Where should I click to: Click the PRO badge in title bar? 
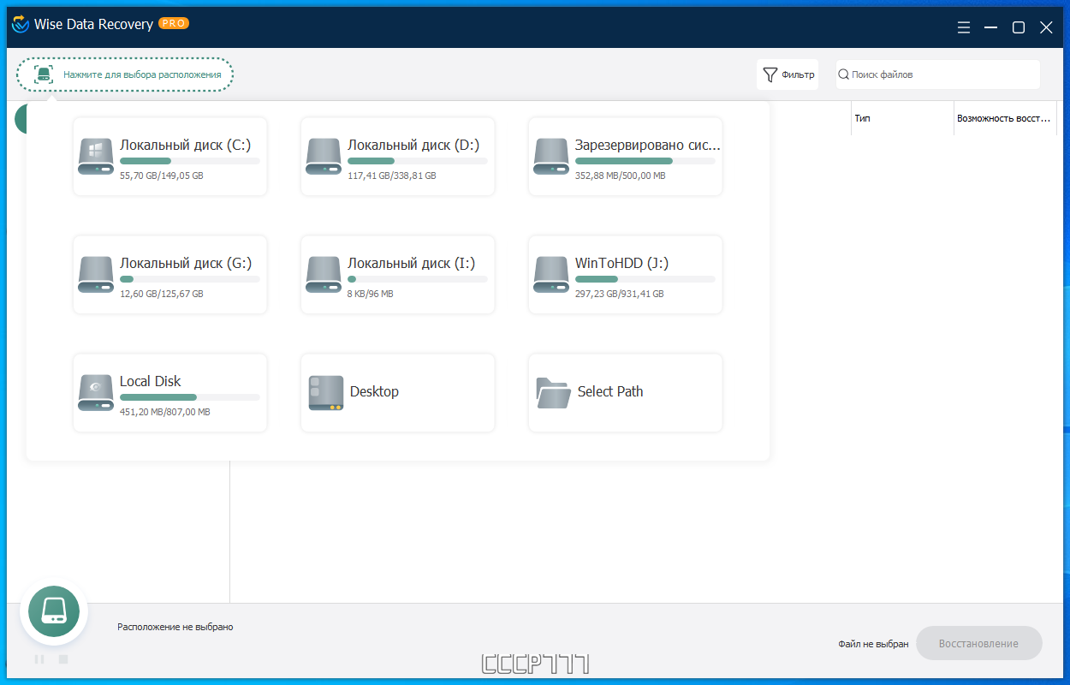click(x=174, y=23)
